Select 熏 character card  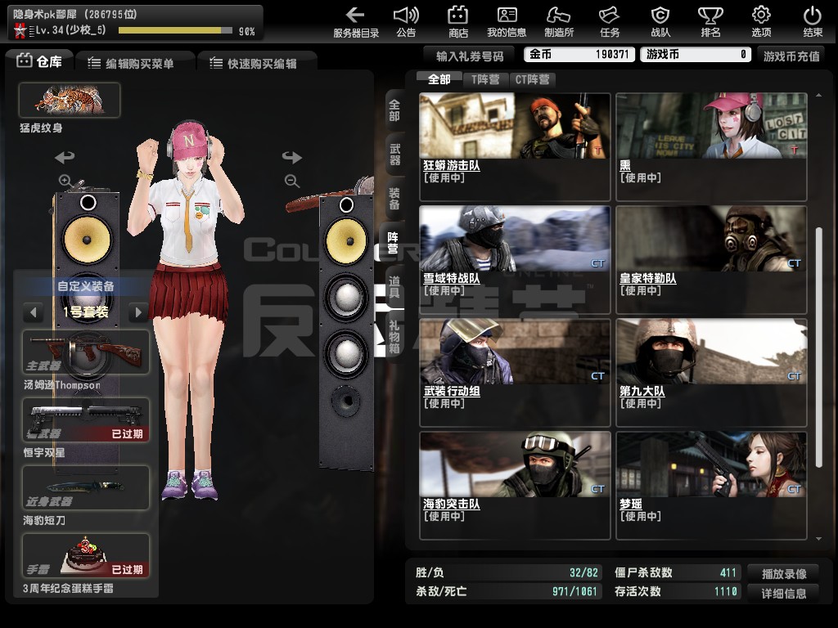[711, 147]
